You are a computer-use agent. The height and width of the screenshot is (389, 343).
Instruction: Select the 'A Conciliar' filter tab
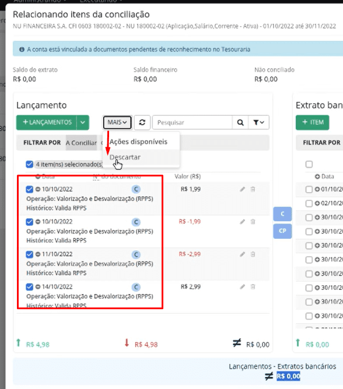[81, 143]
